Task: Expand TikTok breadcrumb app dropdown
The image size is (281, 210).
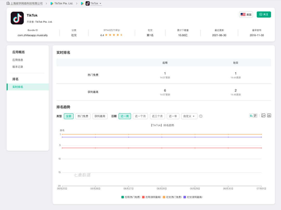Action: click(100, 4)
